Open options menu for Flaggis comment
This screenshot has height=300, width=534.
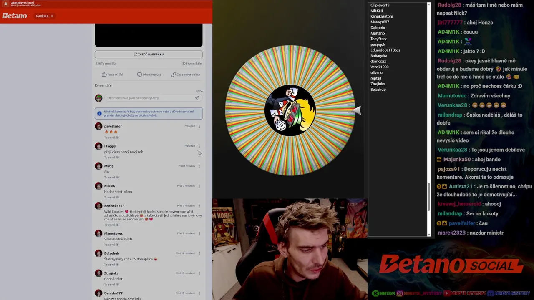coord(199,146)
